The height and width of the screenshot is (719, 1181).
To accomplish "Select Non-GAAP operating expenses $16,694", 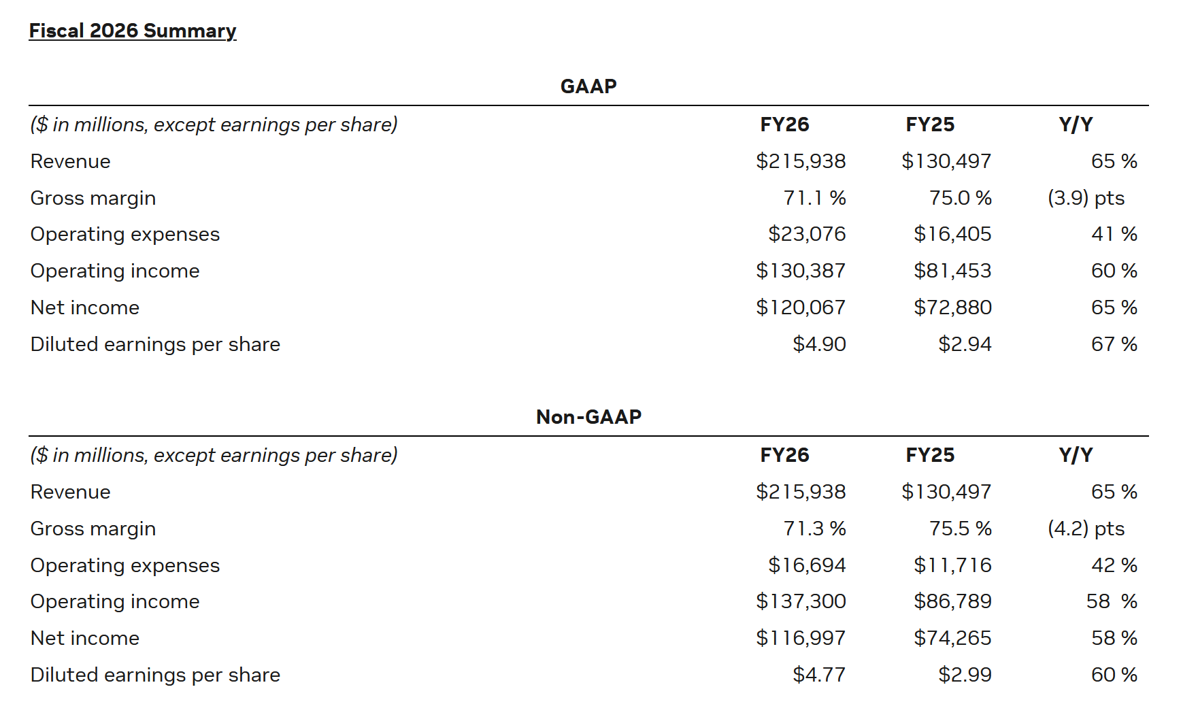I will [x=807, y=565].
